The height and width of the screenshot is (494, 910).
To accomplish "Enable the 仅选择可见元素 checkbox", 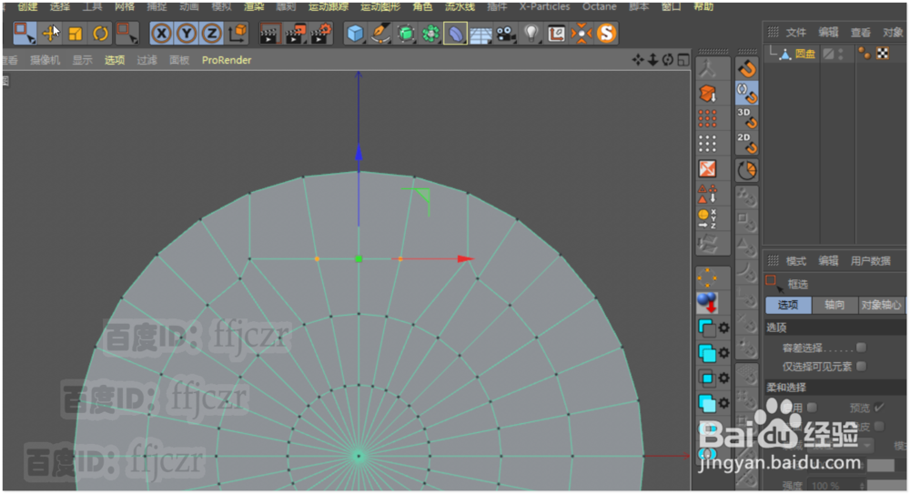I will coord(861,366).
